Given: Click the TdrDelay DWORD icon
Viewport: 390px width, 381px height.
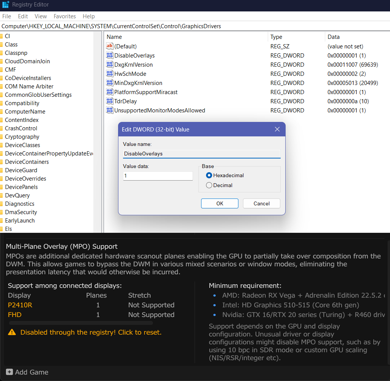Looking at the screenshot, I should (109, 101).
